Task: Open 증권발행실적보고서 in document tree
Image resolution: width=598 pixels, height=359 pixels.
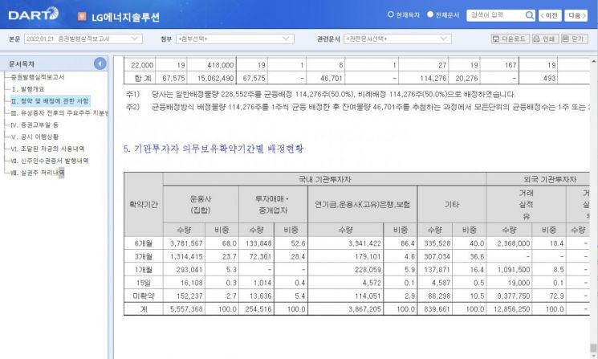Action: pyautogui.click(x=38, y=77)
